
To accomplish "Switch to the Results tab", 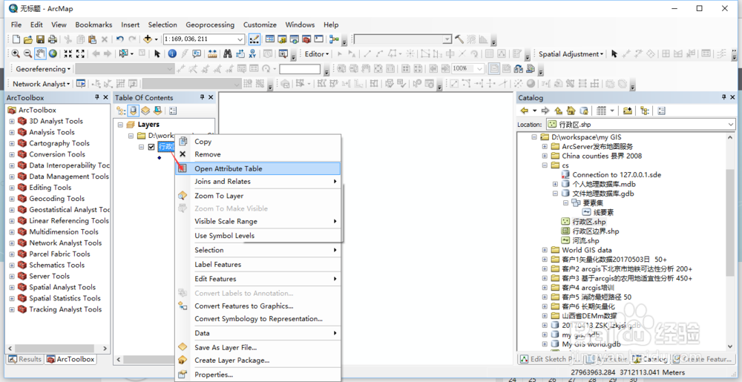I will click(x=25, y=359).
